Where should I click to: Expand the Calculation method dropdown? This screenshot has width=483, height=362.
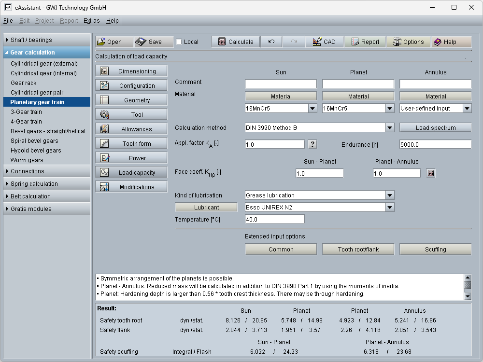point(390,128)
